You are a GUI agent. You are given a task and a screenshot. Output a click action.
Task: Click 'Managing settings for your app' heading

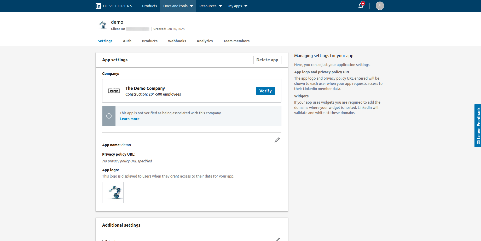324,56
